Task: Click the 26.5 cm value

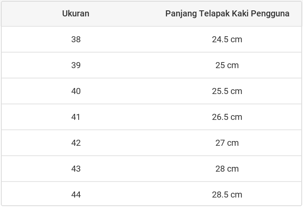Action: coord(227,117)
